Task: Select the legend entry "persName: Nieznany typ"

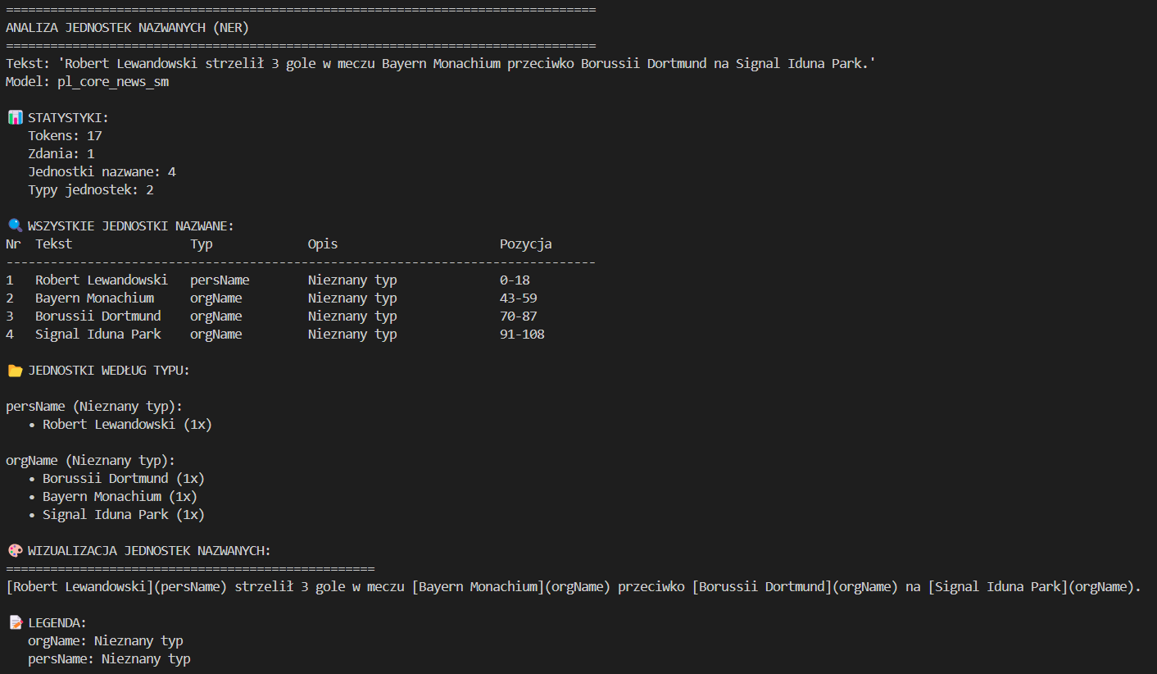Action: pyautogui.click(x=109, y=659)
